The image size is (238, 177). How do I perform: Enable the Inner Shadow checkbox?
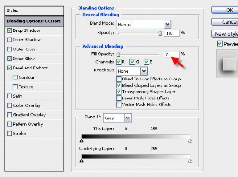click(10, 40)
